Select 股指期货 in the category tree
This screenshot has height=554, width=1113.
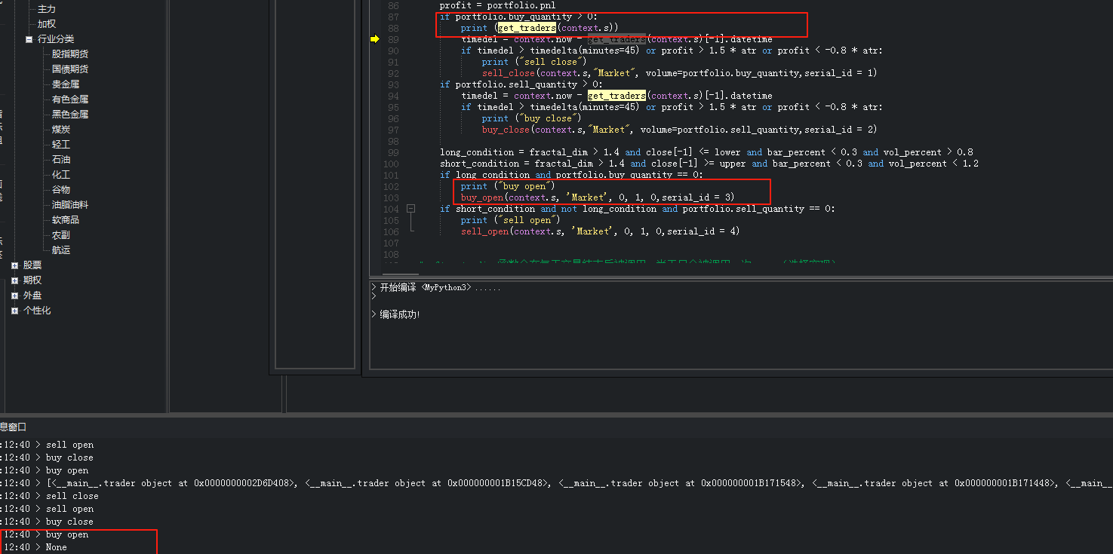pos(70,54)
